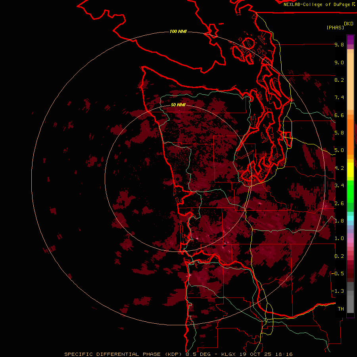Click the 0.2 value on the color scale

(x=339, y=256)
